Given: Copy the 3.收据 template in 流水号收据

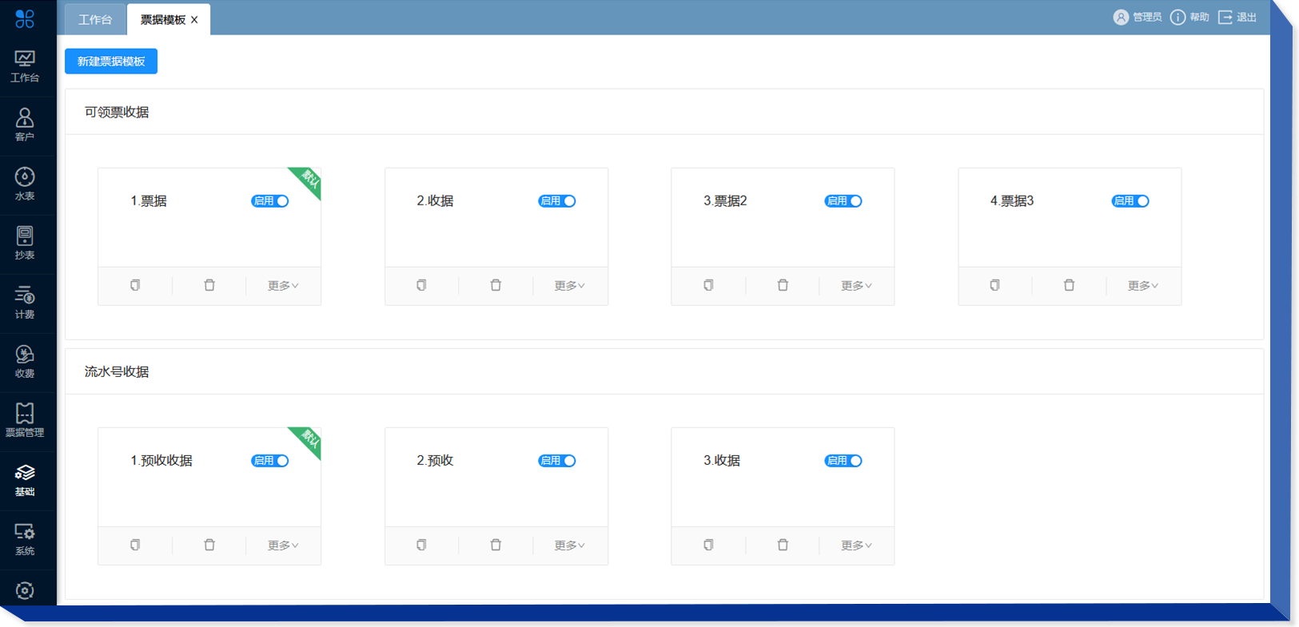Looking at the screenshot, I should [708, 545].
